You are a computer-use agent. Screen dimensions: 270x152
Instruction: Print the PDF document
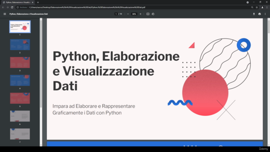click(259, 14)
